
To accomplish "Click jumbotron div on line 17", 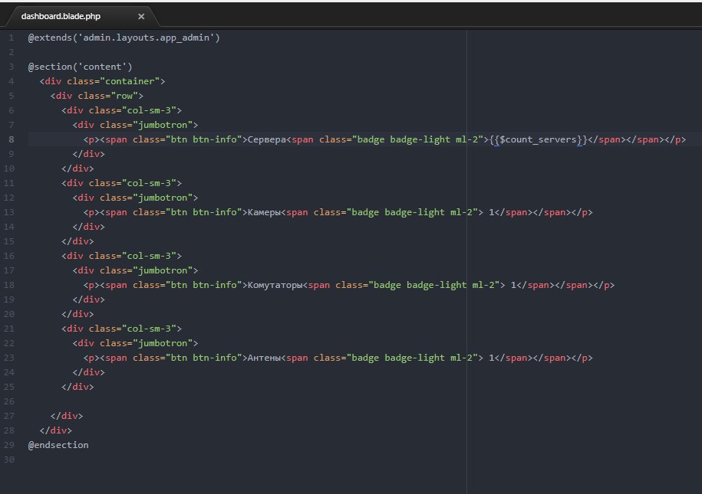I will pyautogui.click(x=135, y=270).
